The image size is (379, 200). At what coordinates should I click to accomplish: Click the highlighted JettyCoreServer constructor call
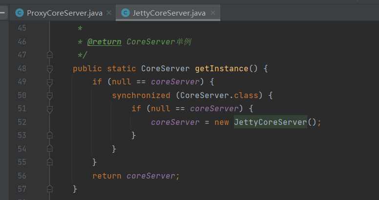(x=270, y=122)
